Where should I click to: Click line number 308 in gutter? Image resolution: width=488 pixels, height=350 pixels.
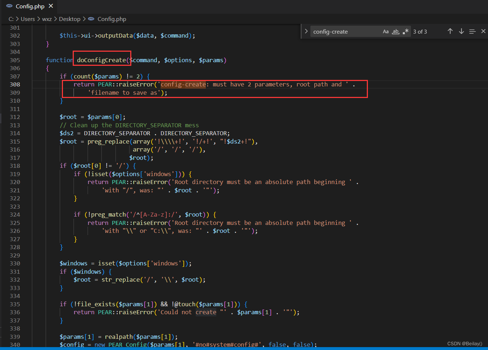pyautogui.click(x=15, y=85)
